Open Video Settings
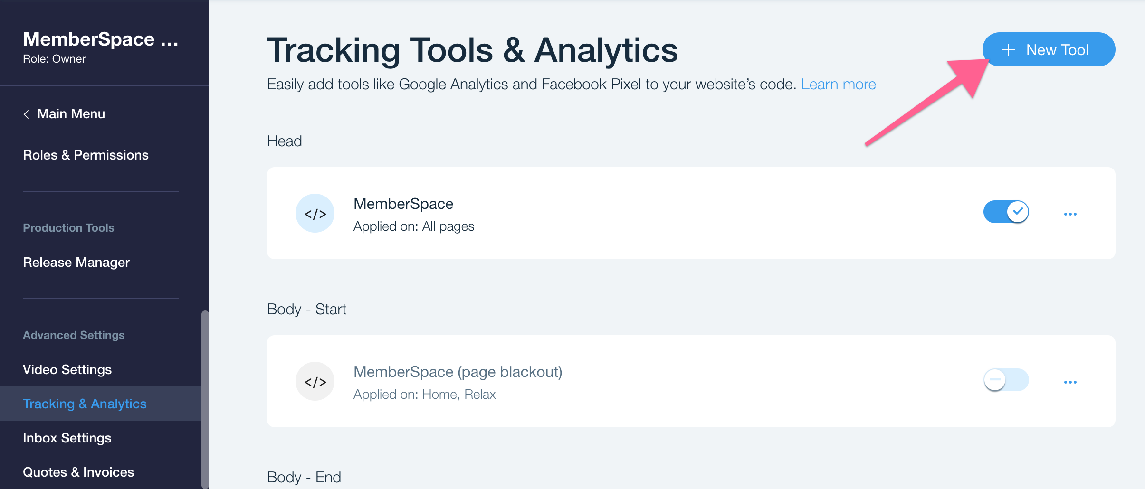Image resolution: width=1145 pixels, height=489 pixels. point(67,370)
